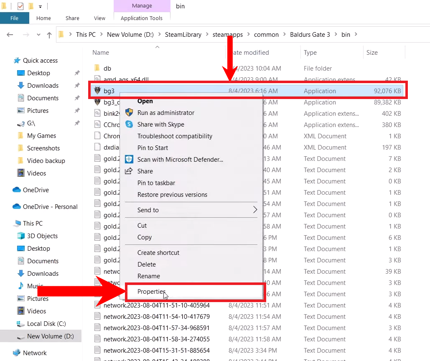This screenshot has height=361, width=430.
Task: Click the Music icon under This PC
Action: coord(20,286)
